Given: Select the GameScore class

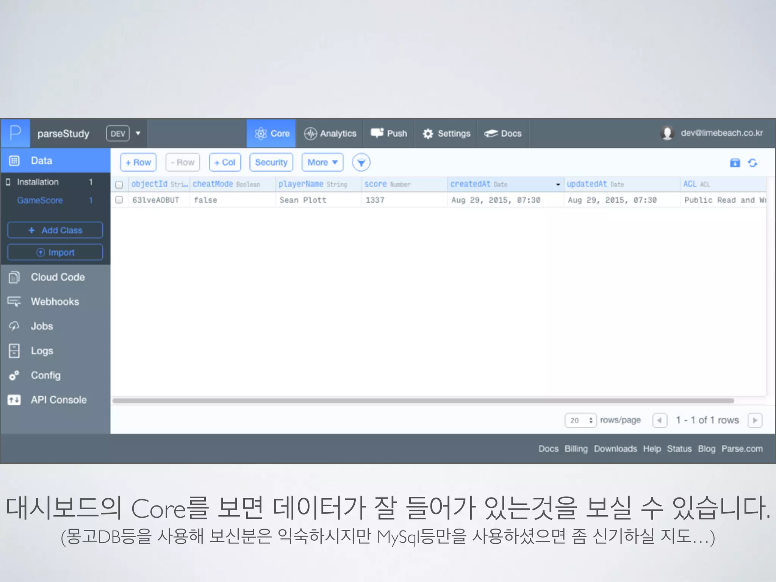Looking at the screenshot, I should 55,200.
